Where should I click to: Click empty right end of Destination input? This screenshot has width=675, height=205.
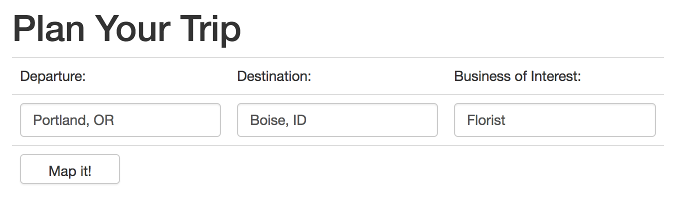(400, 120)
